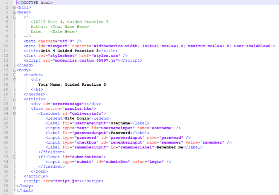The width and height of the screenshot is (279, 195).
Task: Click the "viewport" id value on line 10
Action: point(58,46)
